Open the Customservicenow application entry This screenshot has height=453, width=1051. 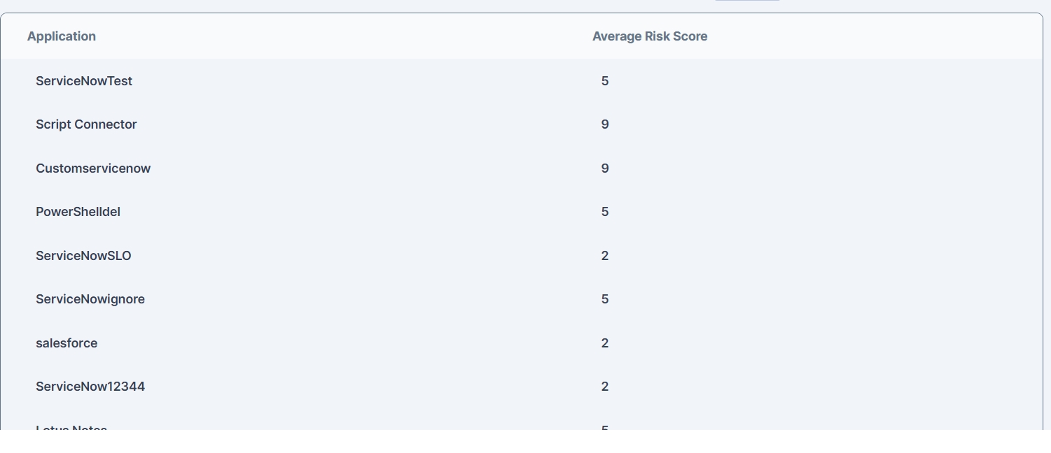pyautogui.click(x=93, y=168)
